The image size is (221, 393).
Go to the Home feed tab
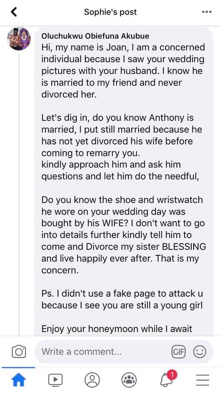[19, 380]
